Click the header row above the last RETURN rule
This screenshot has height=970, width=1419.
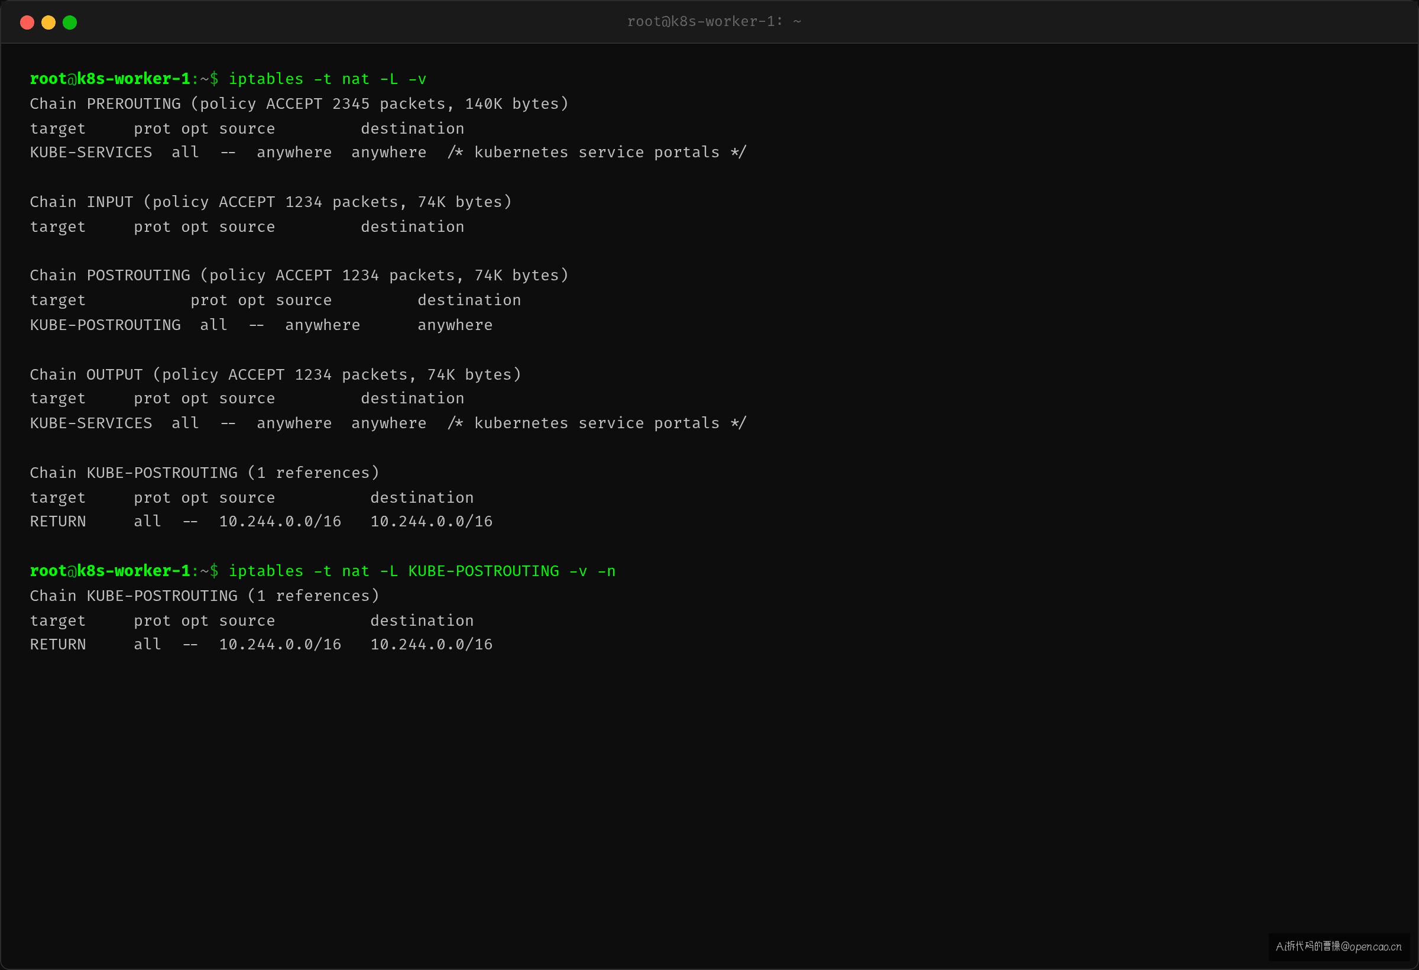[251, 620]
